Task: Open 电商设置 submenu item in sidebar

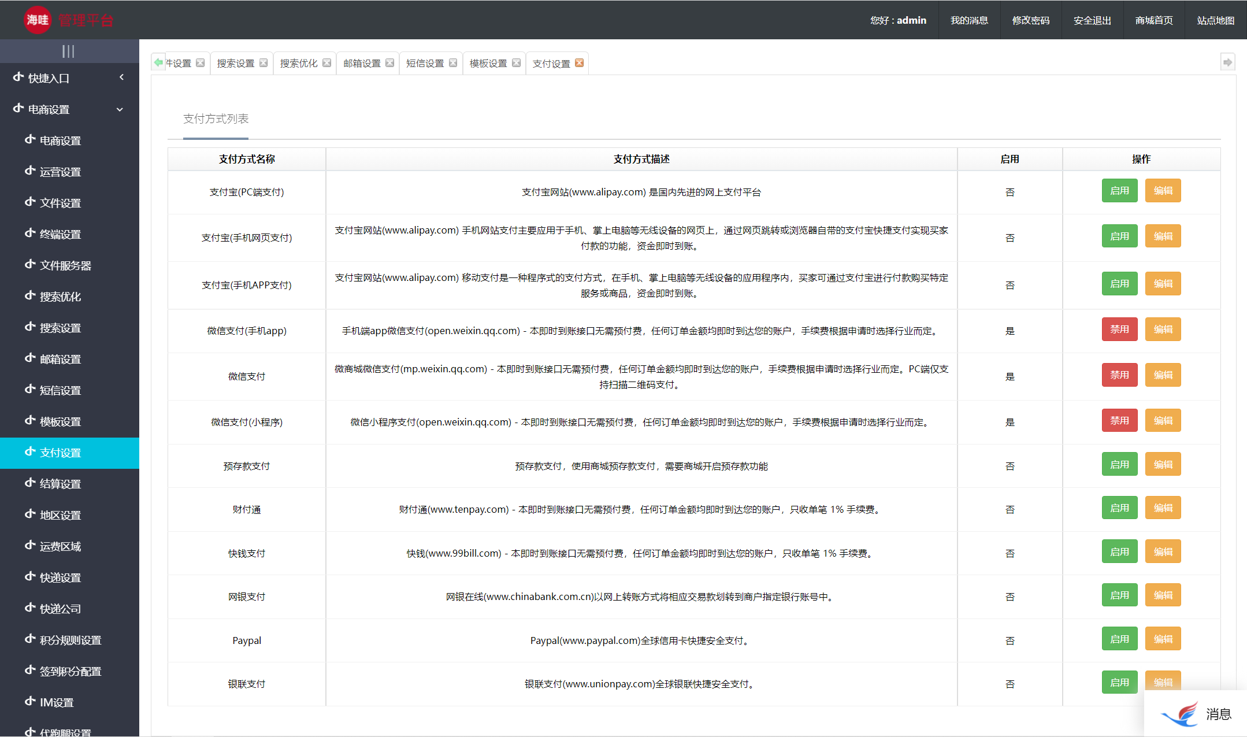Action: (x=69, y=140)
